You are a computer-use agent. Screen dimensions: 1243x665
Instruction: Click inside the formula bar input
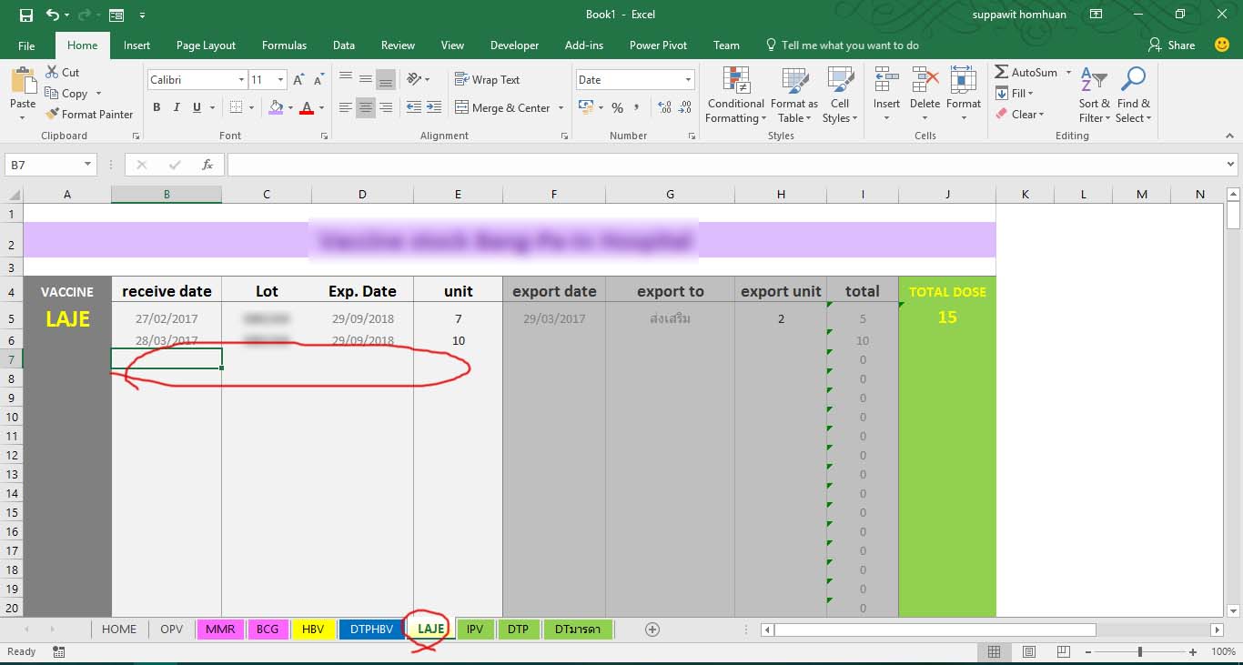[725, 165]
